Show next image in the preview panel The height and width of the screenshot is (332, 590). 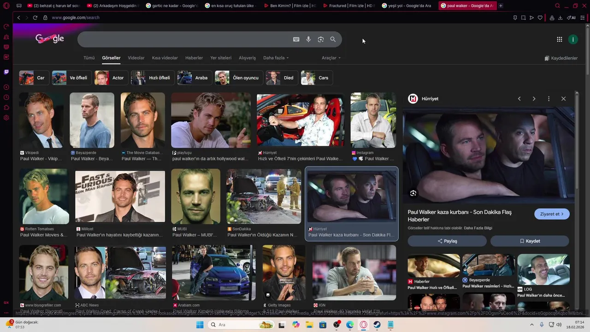[534, 99]
